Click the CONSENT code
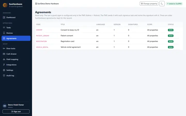Screen dimensions: 186x116 pyautogui.click(x=39, y=30)
